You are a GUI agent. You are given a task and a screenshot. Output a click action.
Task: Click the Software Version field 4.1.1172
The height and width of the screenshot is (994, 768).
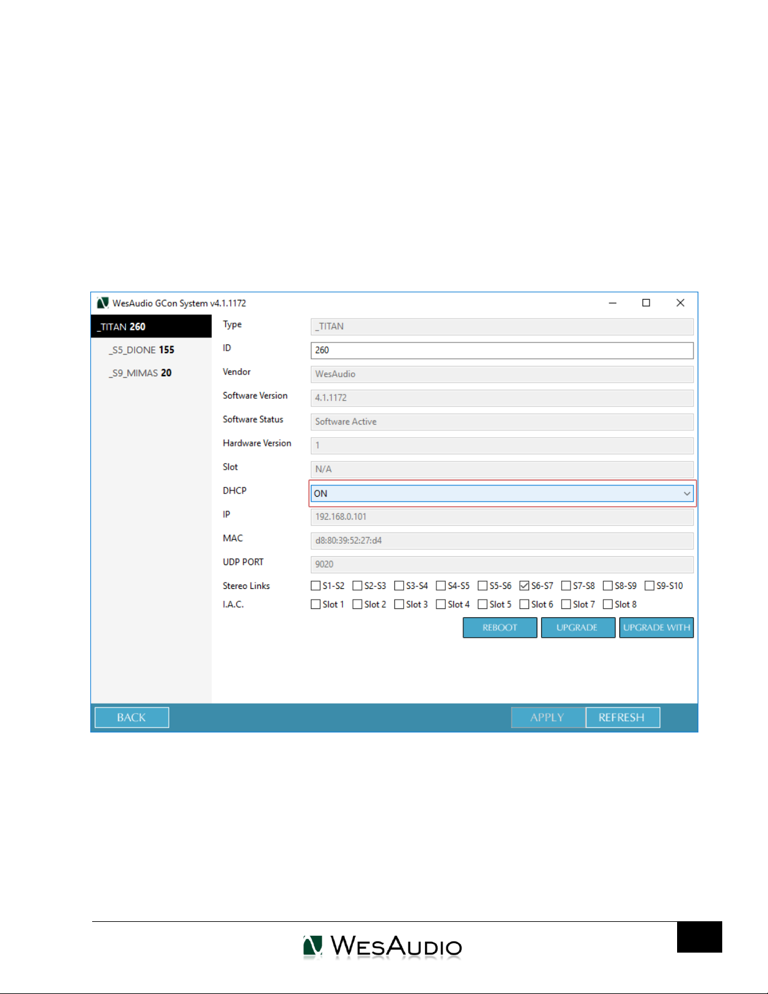(x=502, y=398)
